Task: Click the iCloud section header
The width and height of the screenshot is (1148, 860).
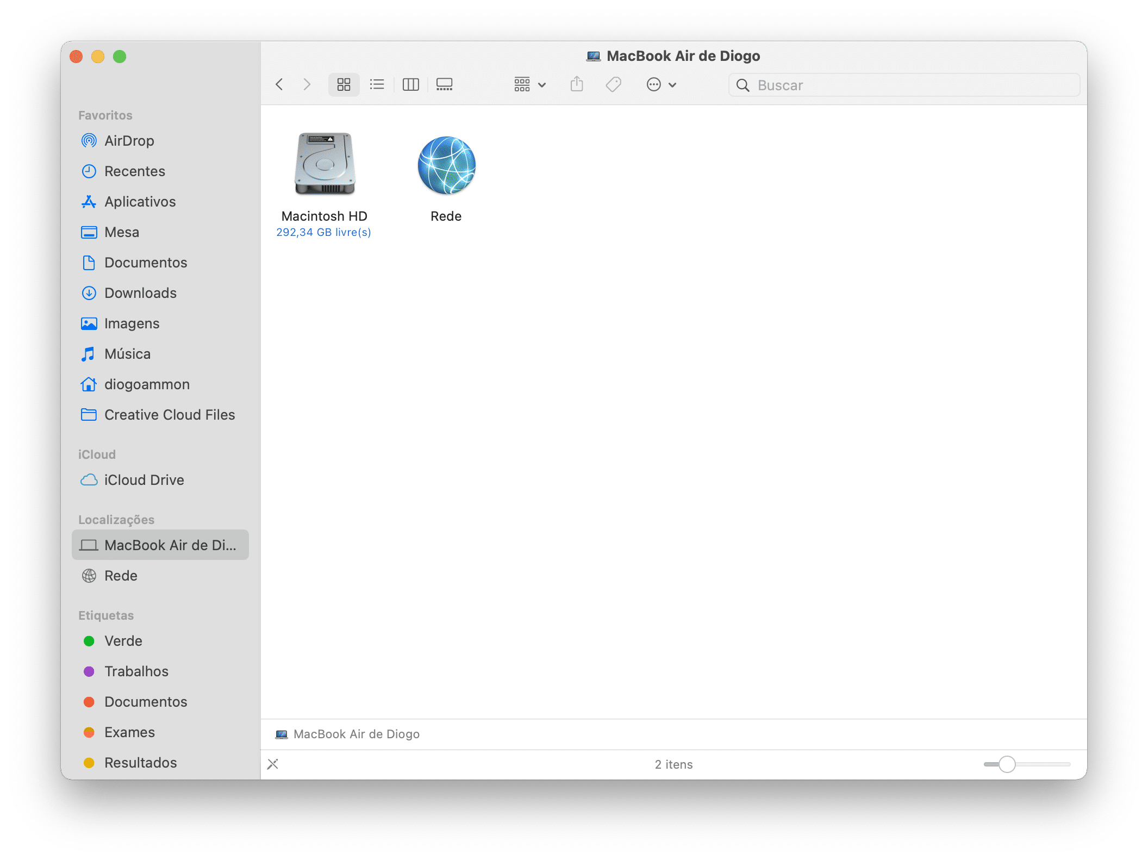Action: click(97, 454)
